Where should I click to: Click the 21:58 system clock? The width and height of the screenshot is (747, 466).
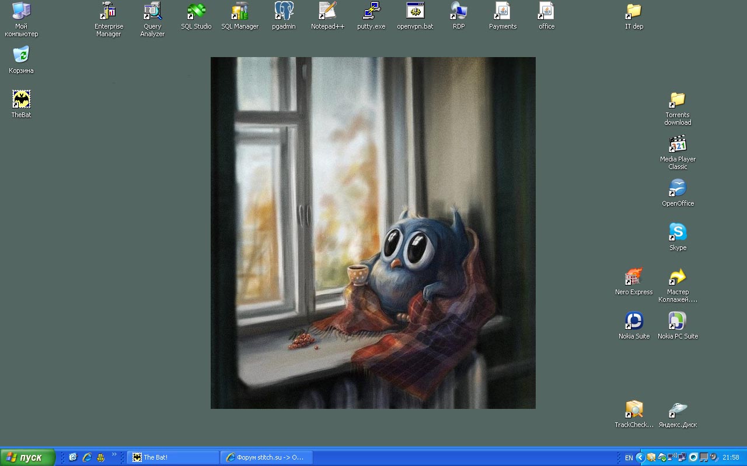click(731, 457)
